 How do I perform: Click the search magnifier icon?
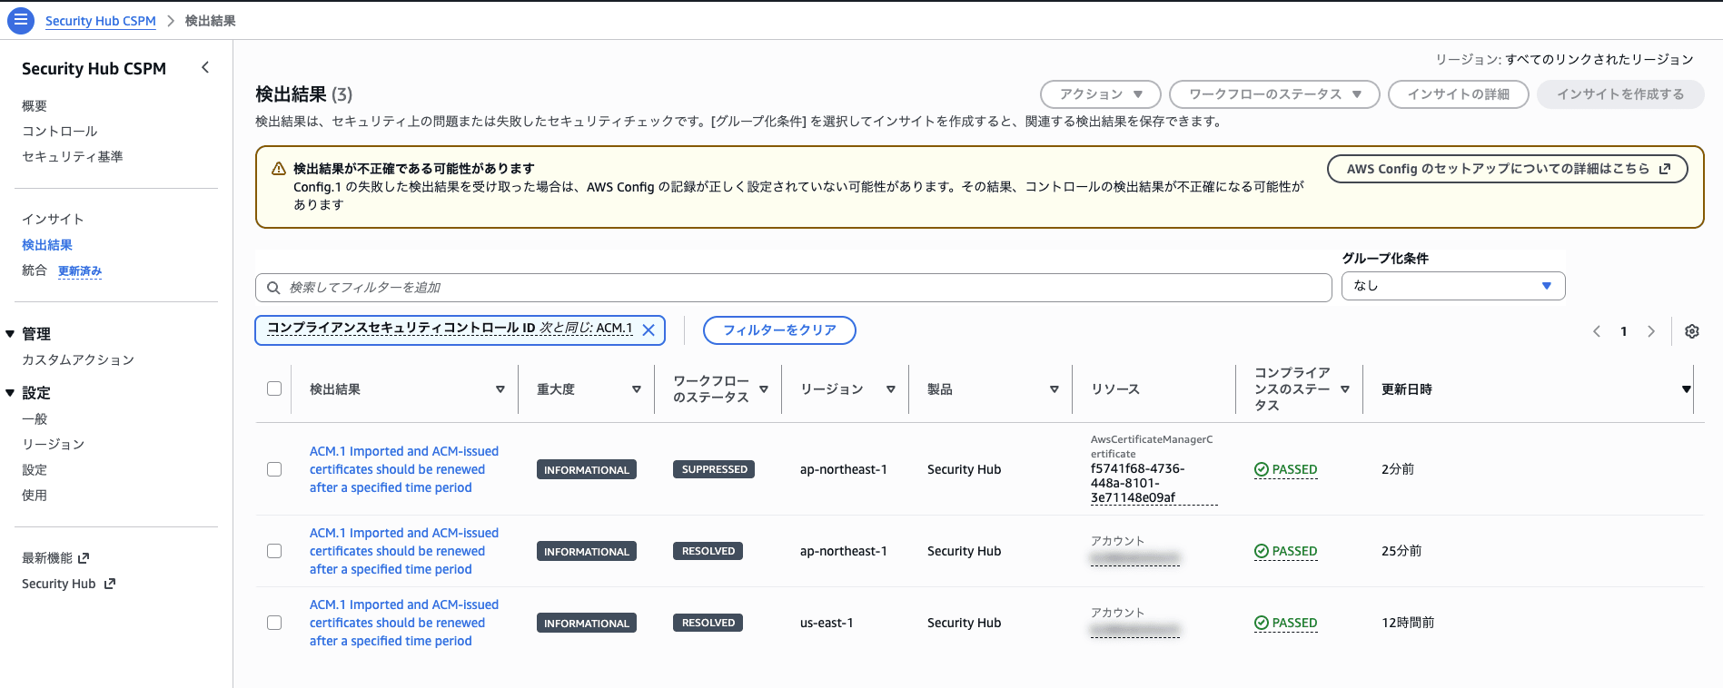(x=273, y=288)
